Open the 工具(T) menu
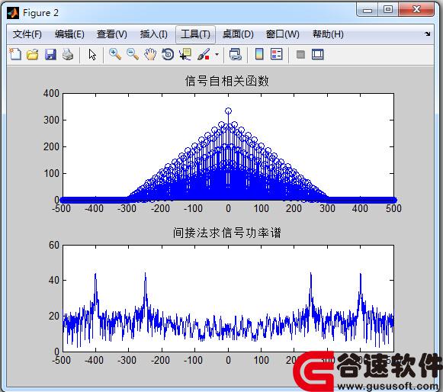Screen dimensions: 443x392 pyautogui.click(x=195, y=34)
